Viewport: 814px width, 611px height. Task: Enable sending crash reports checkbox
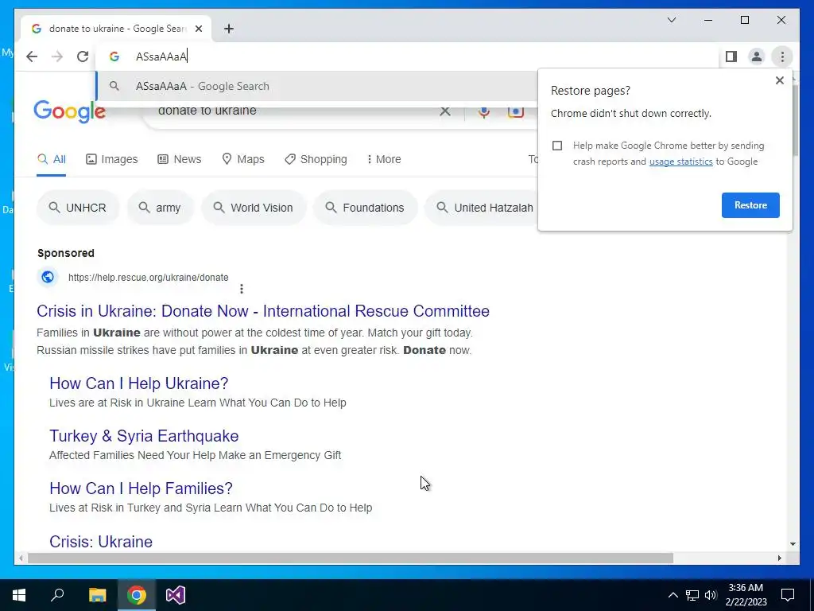pos(557,146)
